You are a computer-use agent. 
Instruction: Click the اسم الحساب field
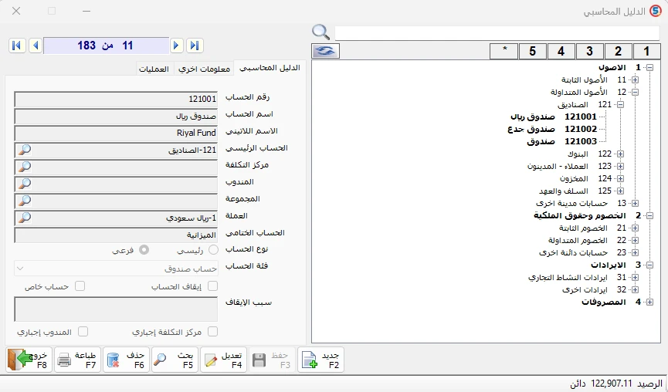(116, 116)
